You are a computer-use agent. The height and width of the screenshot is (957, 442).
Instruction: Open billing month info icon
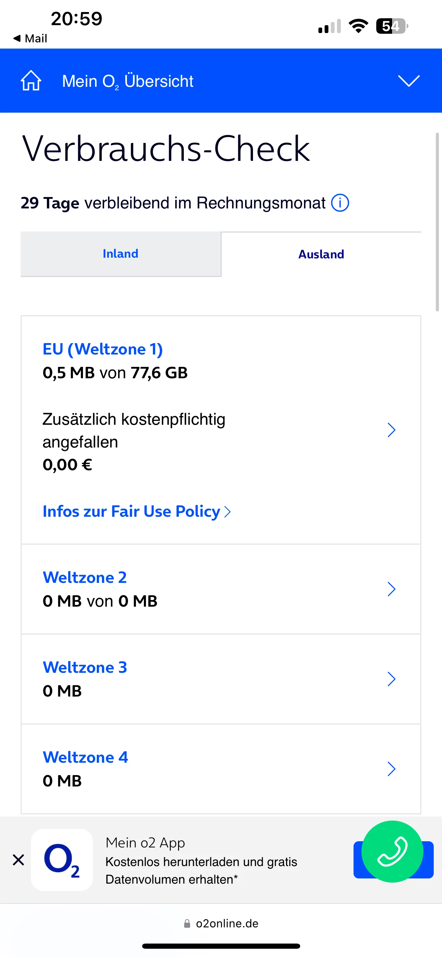pos(339,203)
